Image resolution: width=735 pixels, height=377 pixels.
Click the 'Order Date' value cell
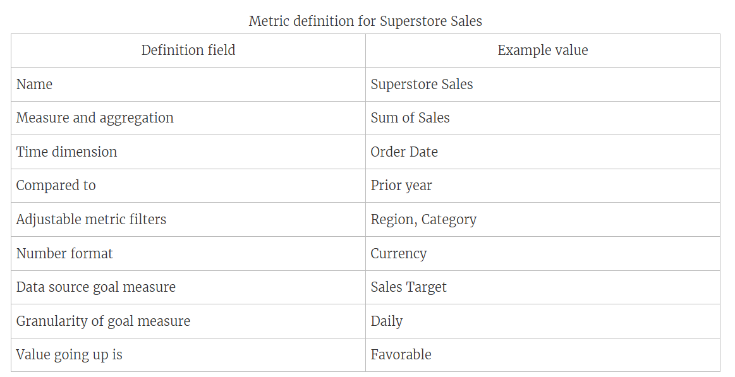[x=404, y=152]
